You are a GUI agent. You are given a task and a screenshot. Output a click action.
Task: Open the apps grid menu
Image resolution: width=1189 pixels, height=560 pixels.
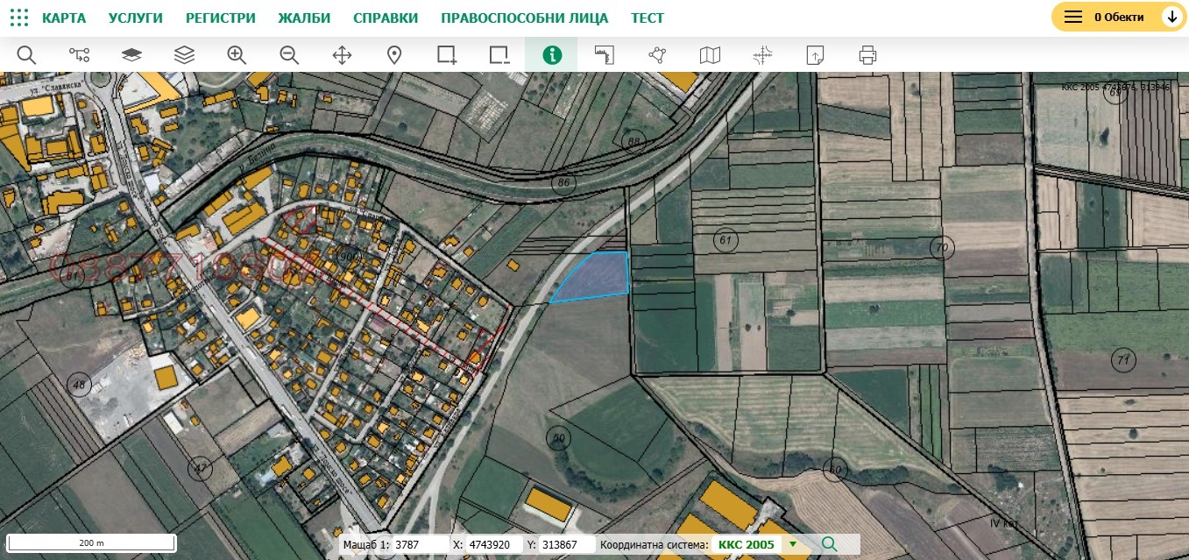point(18,18)
